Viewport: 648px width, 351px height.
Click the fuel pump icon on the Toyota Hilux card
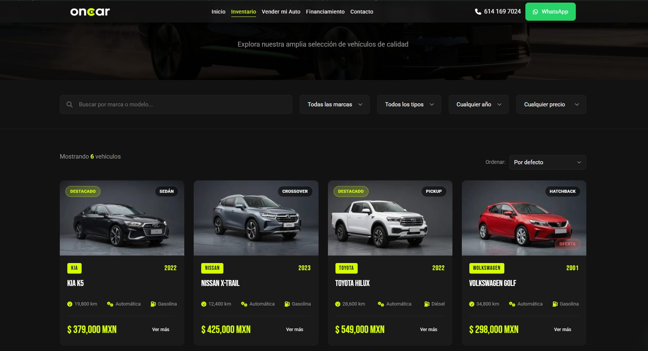point(427,304)
